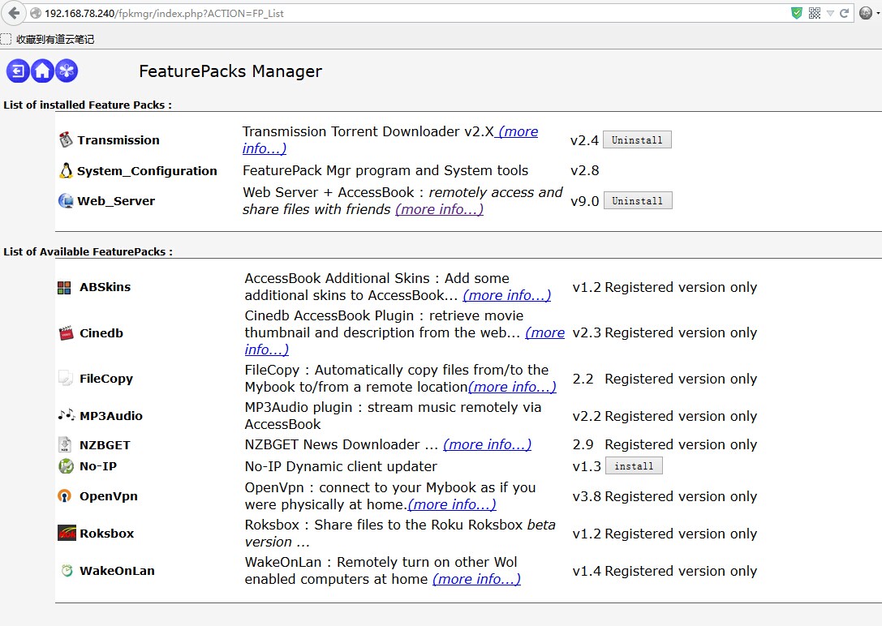
Task: Click the green shield icon in address bar
Action: pos(797,13)
